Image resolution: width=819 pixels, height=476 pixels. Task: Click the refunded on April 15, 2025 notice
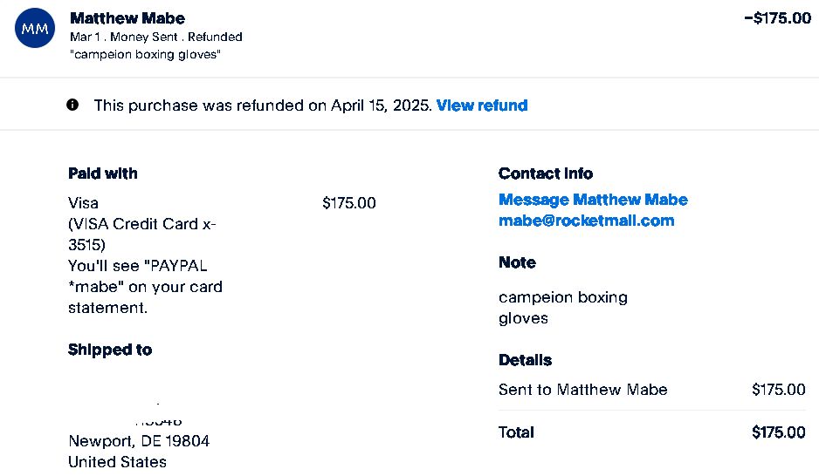(x=262, y=105)
